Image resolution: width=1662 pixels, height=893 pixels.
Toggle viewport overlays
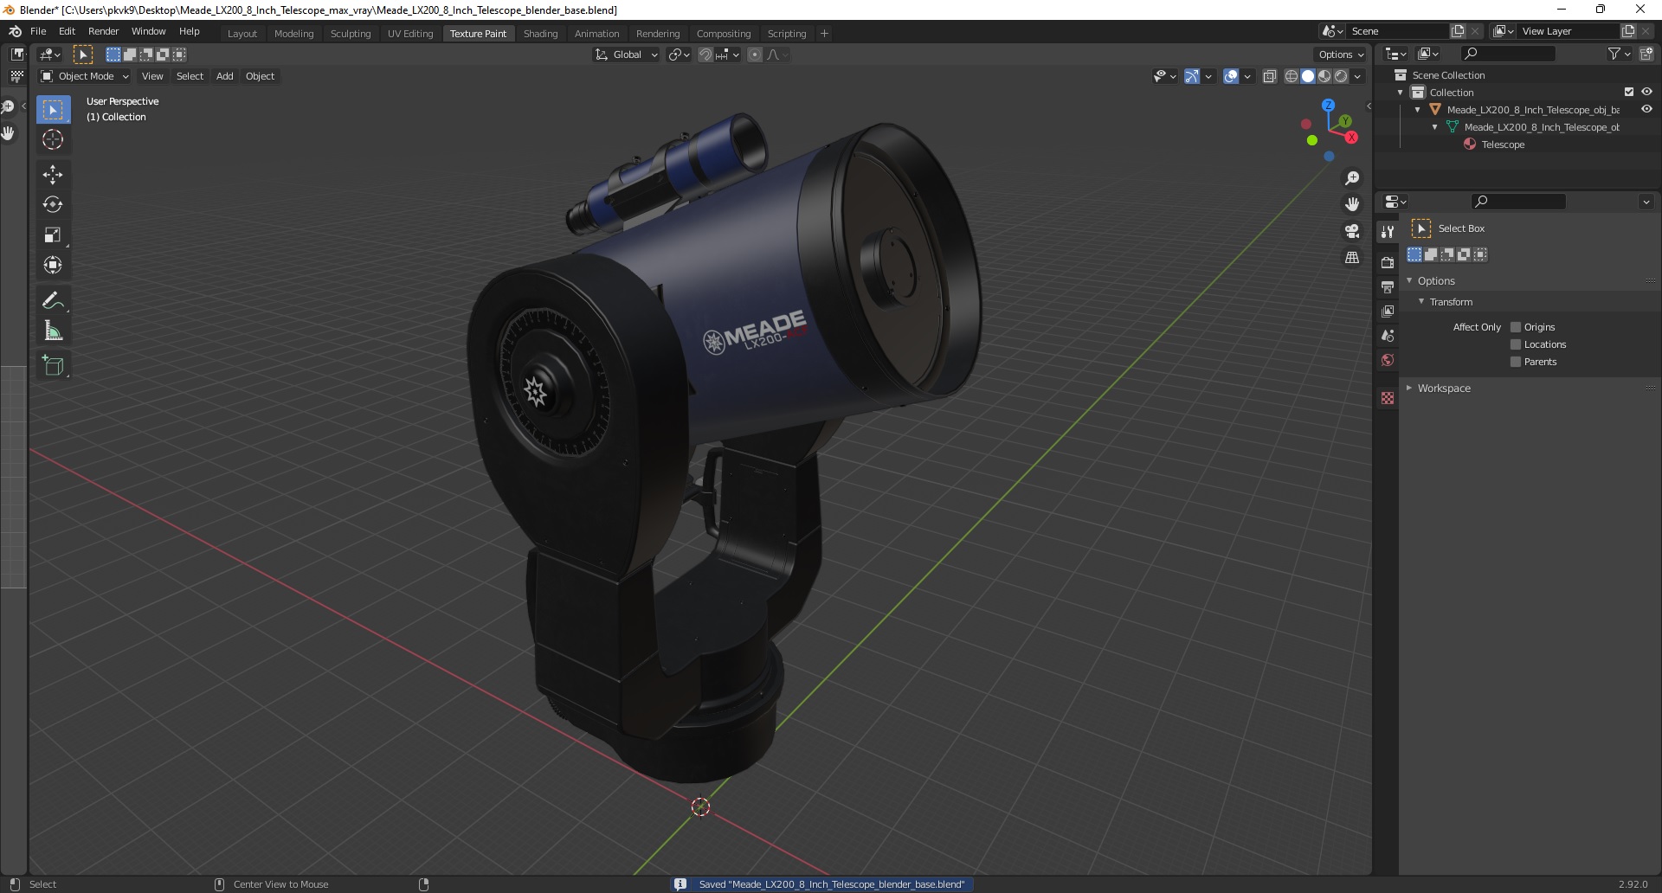tap(1231, 76)
